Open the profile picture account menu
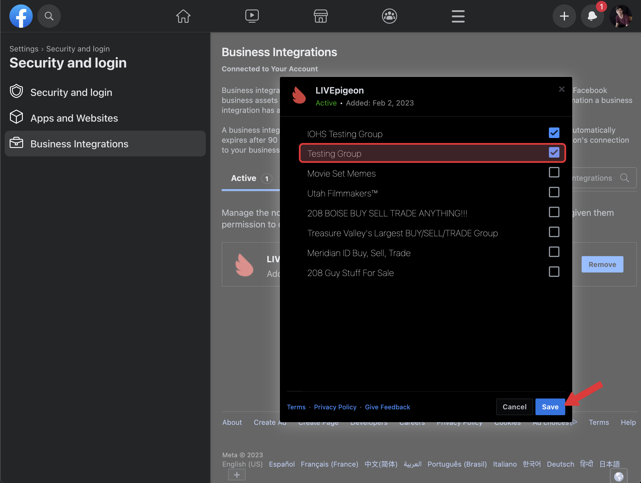This screenshot has height=483, width=641. coord(621,16)
